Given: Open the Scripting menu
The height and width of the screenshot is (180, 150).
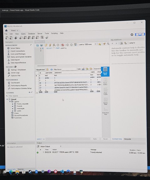Looking at the screenshot, I should (54, 33).
